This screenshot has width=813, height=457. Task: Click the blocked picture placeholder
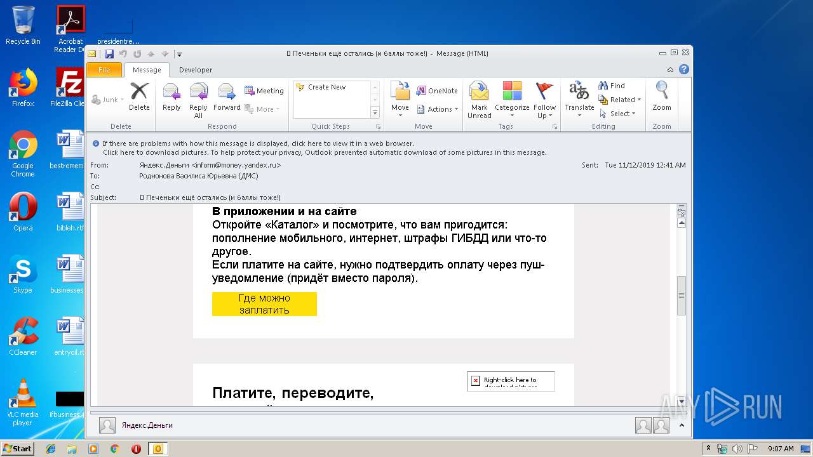511,381
